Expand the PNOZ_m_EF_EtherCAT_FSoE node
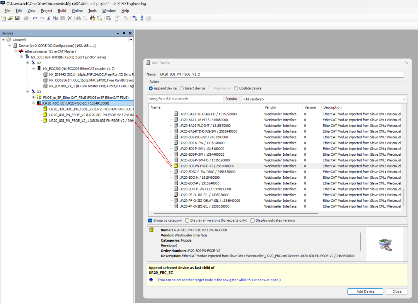 (x=33, y=97)
